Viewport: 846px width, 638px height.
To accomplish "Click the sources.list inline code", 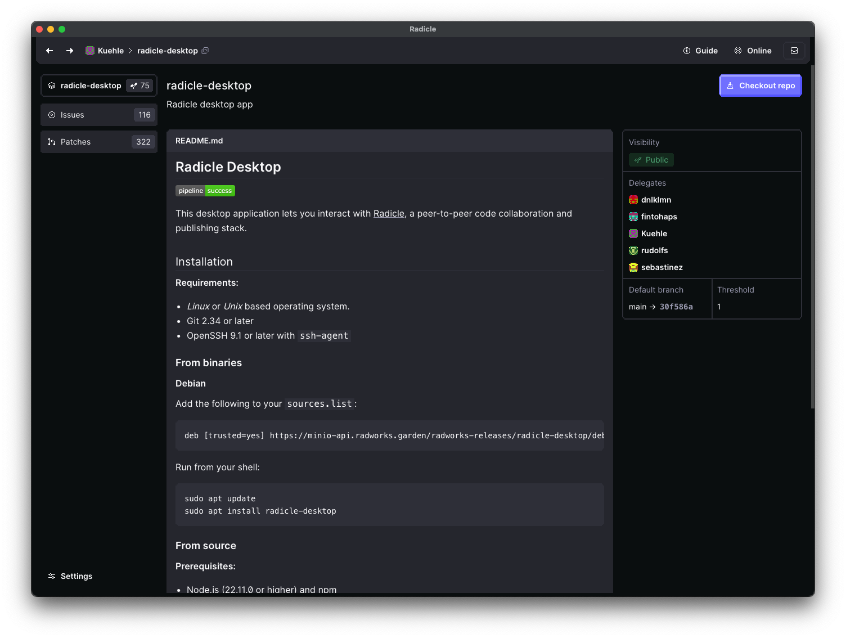I will (x=319, y=404).
